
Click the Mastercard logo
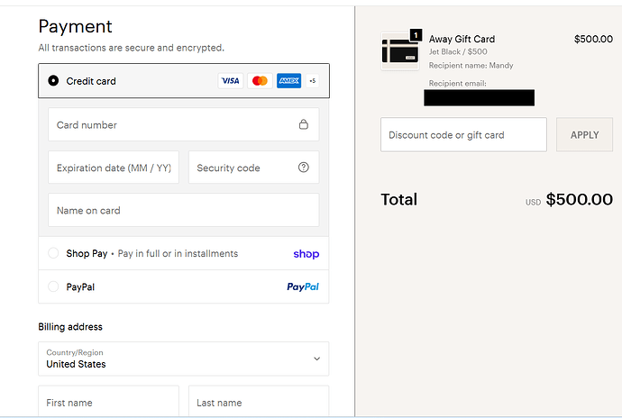point(260,81)
